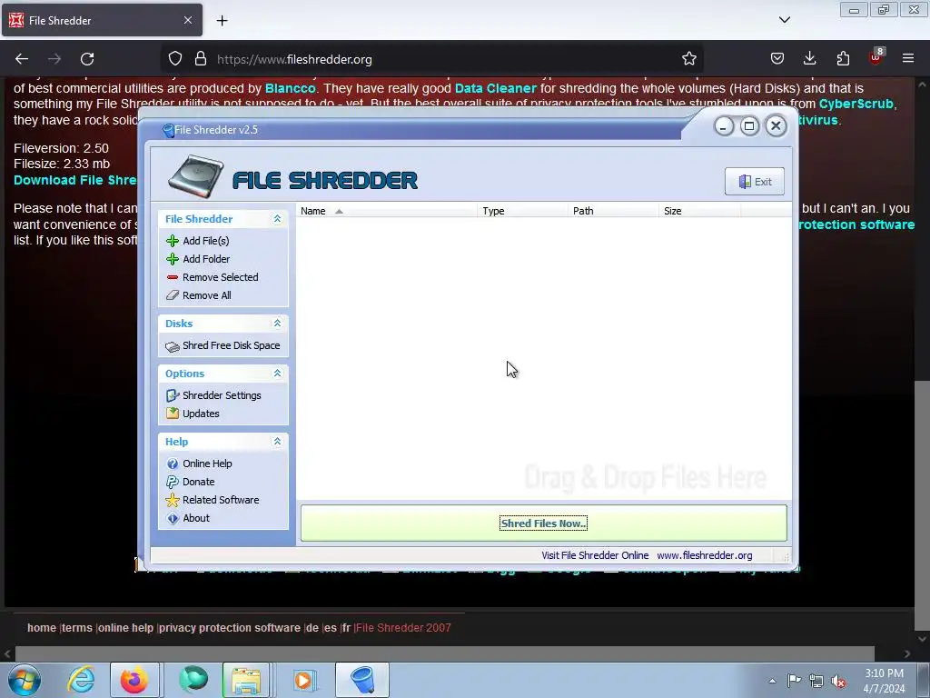Click the uBlock Origin shield icon

point(876,57)
